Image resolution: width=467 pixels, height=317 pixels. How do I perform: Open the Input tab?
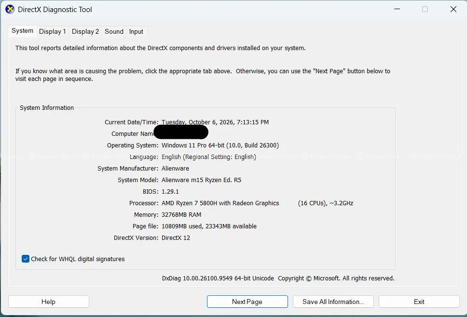pos(136,31)
